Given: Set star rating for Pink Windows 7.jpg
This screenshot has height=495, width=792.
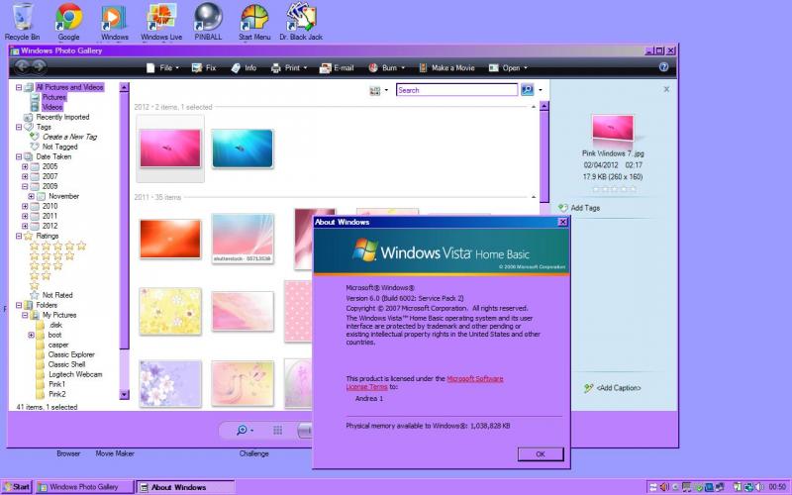Looking at the screenshot, I should 614,189.
